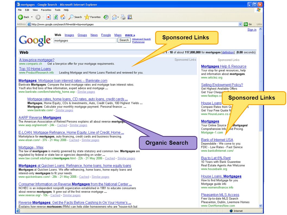This screenshot has height=215, width=287.
Task: Open the Mail button dropdown arrow
Action: point(118,17)
